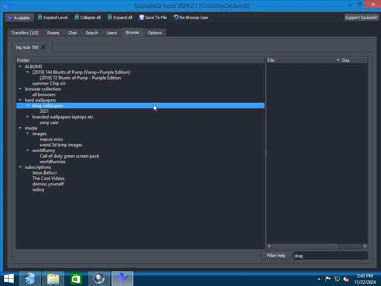Click the file list horizontal scrollbar
The height and width of the screenshot is (286, 381).
click(305, 246)
